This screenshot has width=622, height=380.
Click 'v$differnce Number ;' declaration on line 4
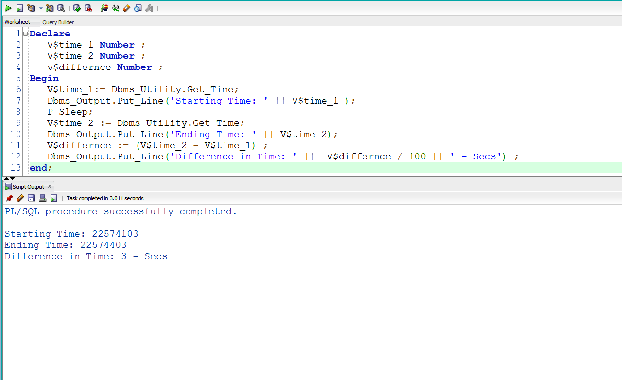click(105, 67)
